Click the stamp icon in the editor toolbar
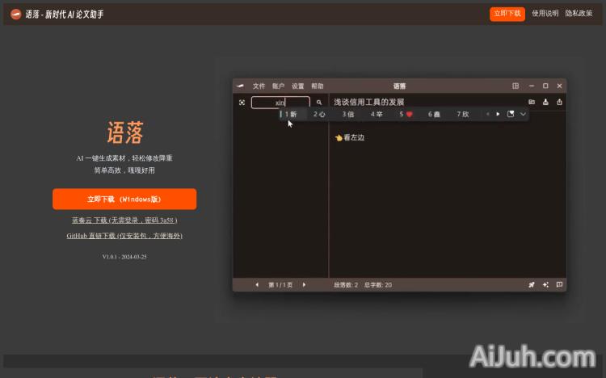606x378 pixels. coord(545,102)
